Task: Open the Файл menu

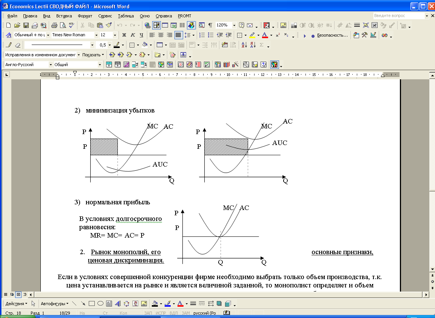Action: click(12, 16)
